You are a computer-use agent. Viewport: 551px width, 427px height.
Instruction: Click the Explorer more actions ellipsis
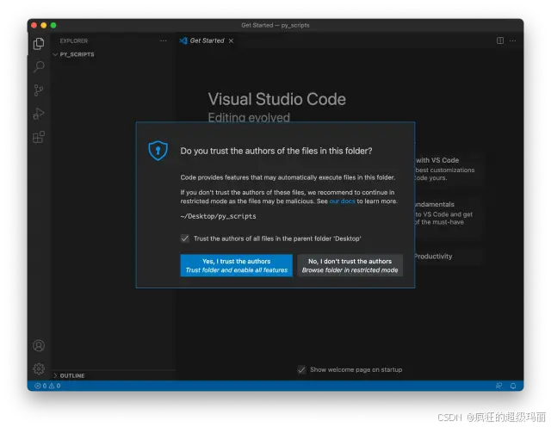(163, 40)
